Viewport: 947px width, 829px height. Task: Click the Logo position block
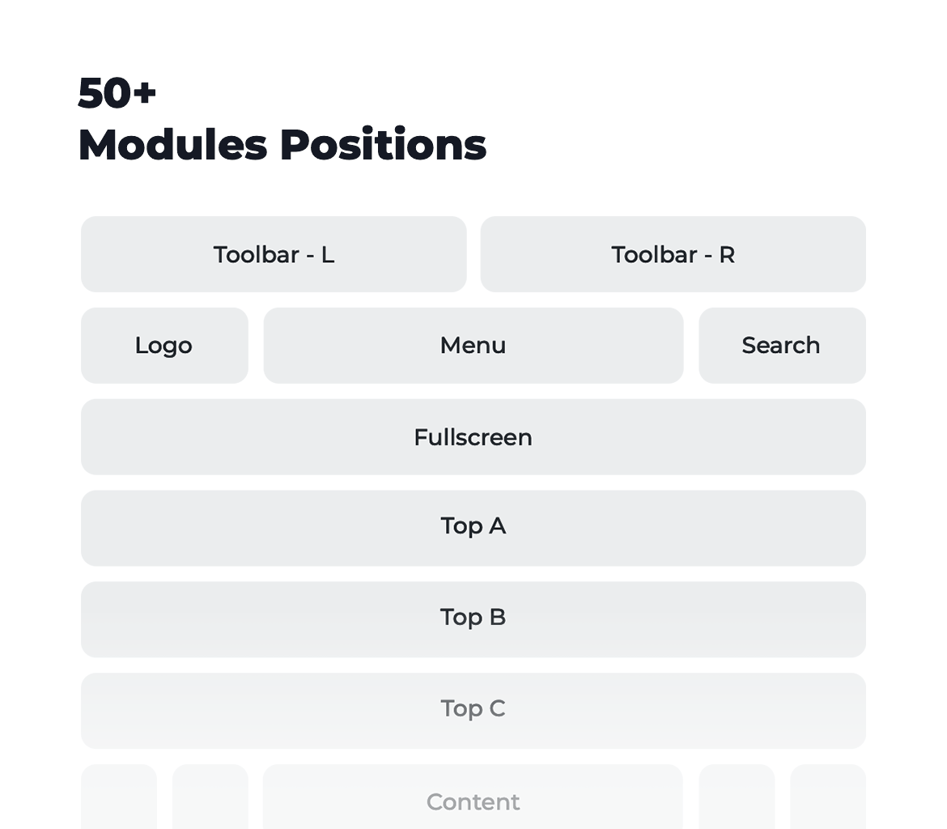(164, 346)
